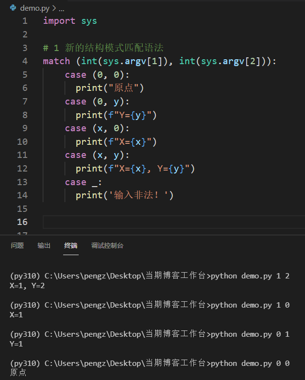The height and width of the screenshot is (380, 305).
Task: Open breadcrumb ellipsis symbol list
Action: [62, 9]
